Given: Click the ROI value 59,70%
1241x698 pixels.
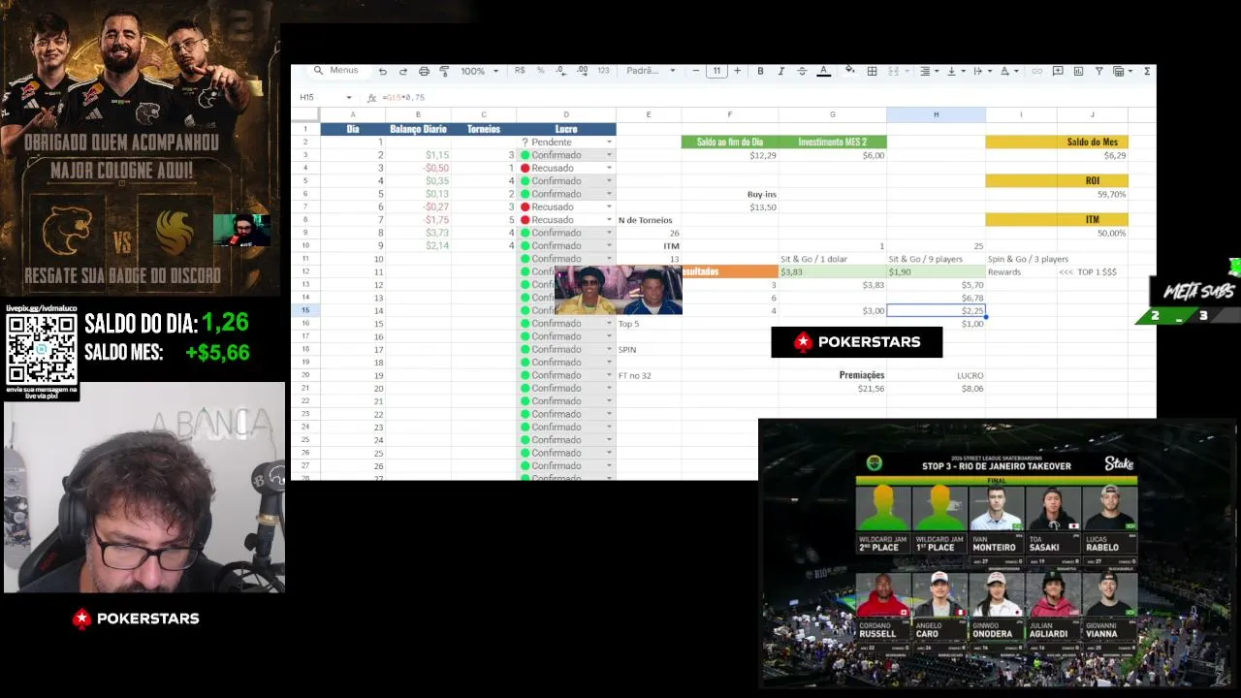Looking at the screenshot, I should click(x=1093, y=194).
